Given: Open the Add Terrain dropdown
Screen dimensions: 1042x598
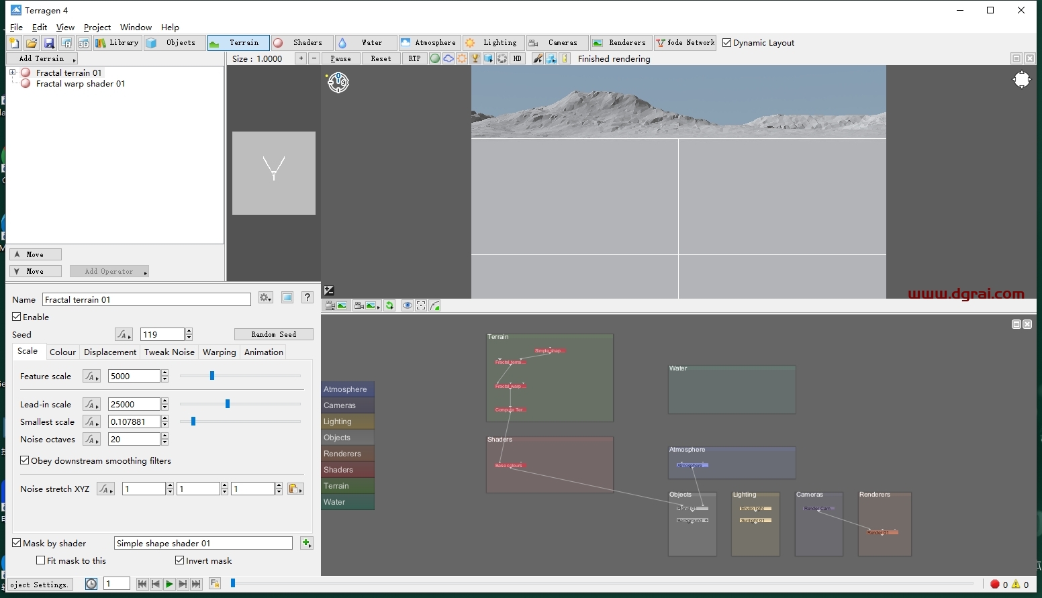Looking at the screenshot, I should (x=42, y=59).
